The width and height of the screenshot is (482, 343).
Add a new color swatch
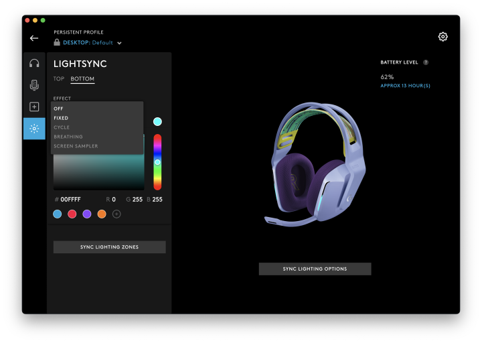[x=116, y=214]
